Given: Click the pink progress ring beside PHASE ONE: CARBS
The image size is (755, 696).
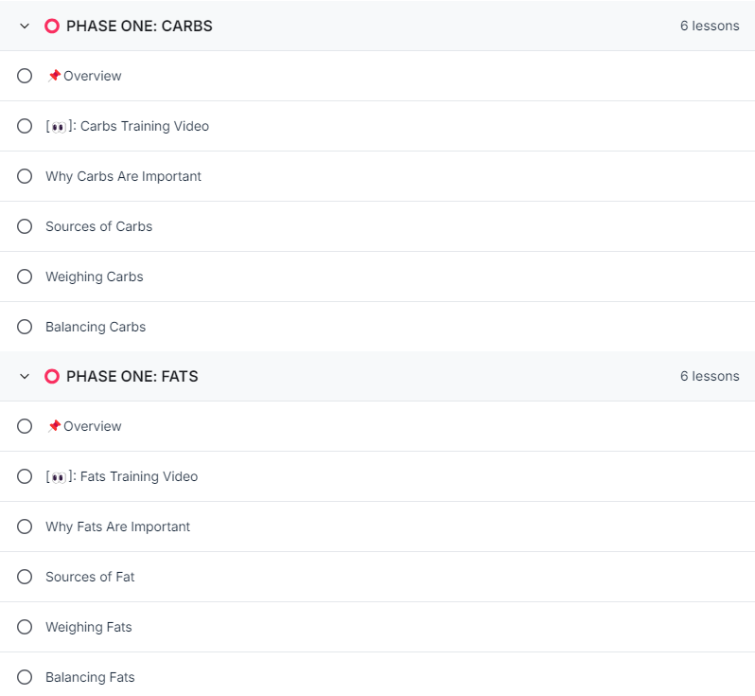Looking at the screenshot, I should click(x=52, y=26).
